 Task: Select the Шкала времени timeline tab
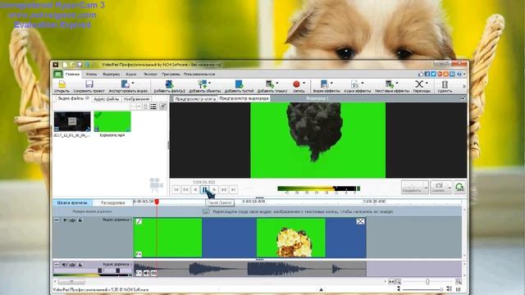tap(72, 202)
